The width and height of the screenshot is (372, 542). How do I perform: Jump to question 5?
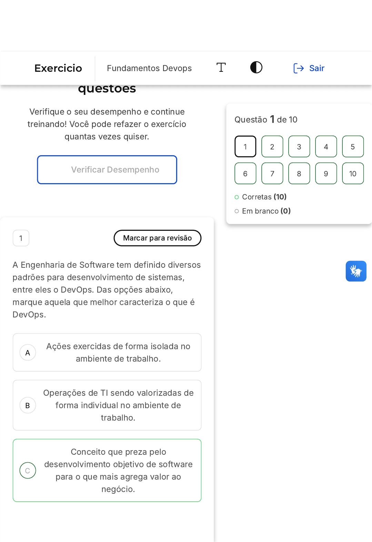[353, 147]
